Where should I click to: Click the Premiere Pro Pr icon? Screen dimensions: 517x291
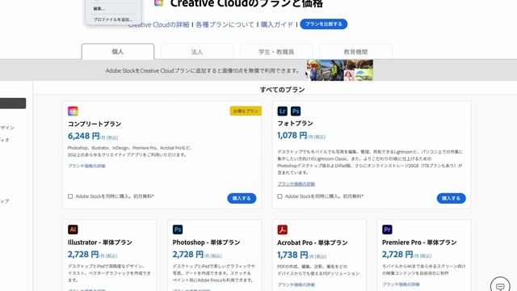point(387,230)
